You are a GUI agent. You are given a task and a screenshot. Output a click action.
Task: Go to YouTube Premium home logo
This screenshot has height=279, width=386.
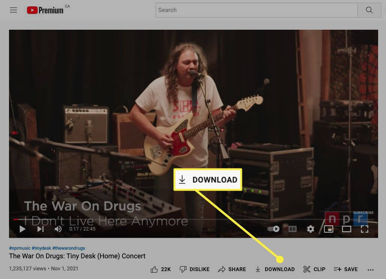[45, 10]
